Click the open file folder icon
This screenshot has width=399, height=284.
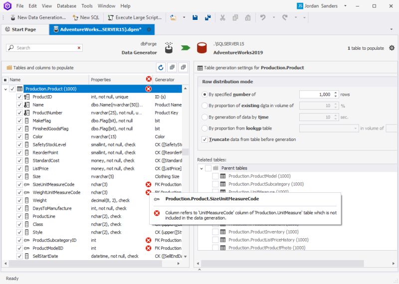(x=173, y=17)
